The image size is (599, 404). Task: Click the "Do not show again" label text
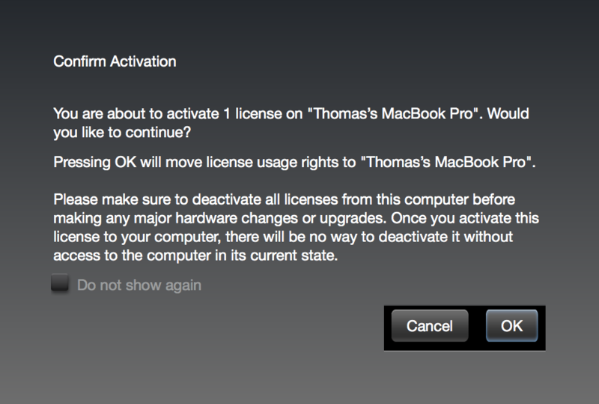[139, 286]
